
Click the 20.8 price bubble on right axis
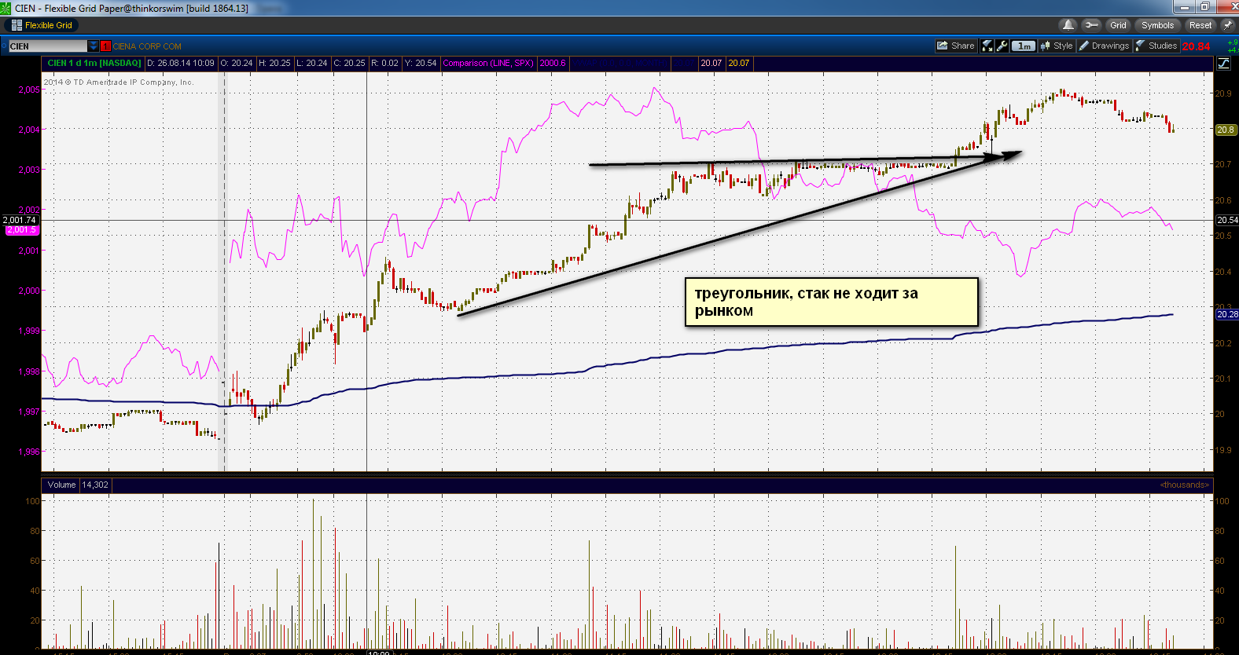(1226, 130)
